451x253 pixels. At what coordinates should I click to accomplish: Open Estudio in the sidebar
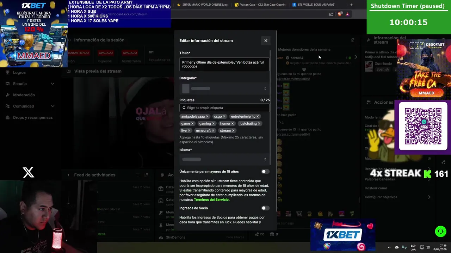click(x=20, y=84)
